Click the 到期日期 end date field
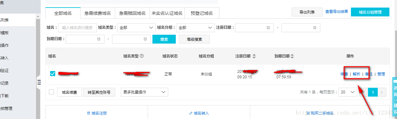The height and width of the screenshot is (119, 397). pyautogui.click(x=131, y=39)
